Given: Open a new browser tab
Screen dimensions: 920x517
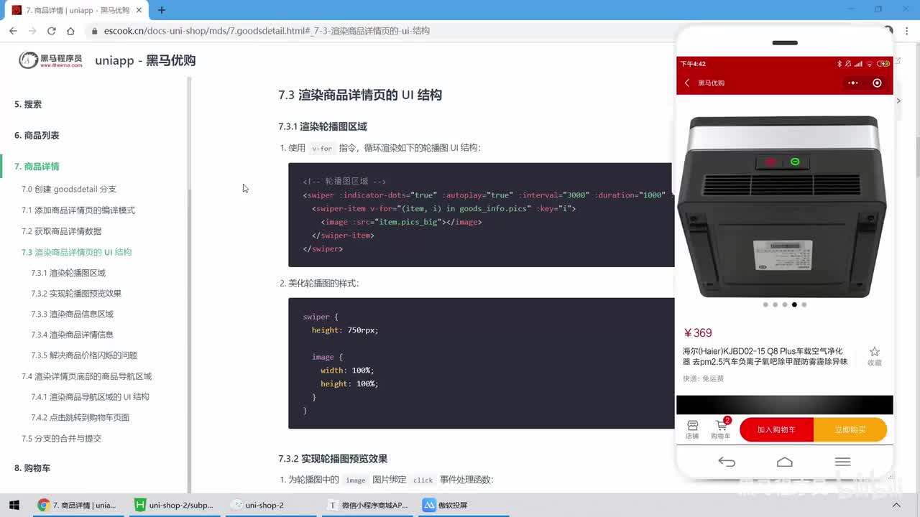Looking at the screenshot, I should (x=162, y=10).
